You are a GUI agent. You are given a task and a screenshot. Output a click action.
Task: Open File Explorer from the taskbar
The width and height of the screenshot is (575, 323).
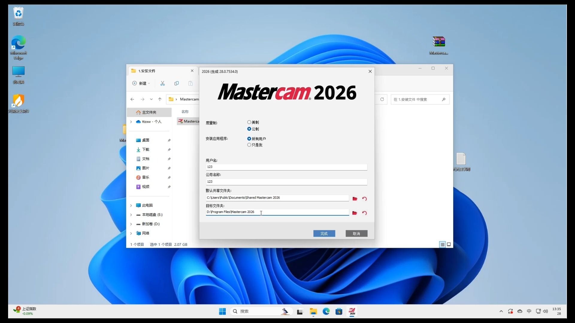tap(313, 312)
